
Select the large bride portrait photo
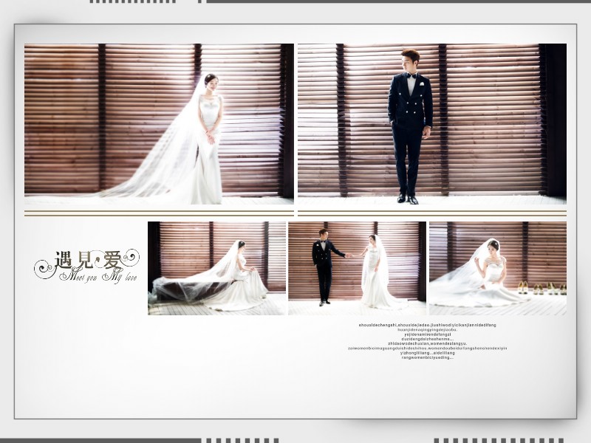pos(159,122)
